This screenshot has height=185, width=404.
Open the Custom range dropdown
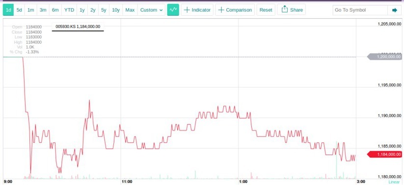151,10
